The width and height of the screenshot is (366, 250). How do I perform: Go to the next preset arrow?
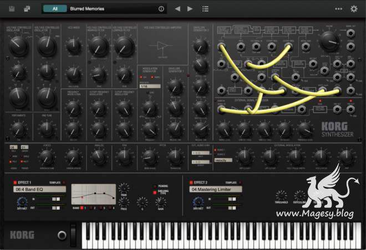pos(190,9)
